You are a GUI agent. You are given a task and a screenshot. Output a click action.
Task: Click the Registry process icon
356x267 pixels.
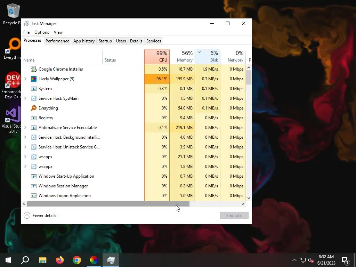tap(34, 118)
